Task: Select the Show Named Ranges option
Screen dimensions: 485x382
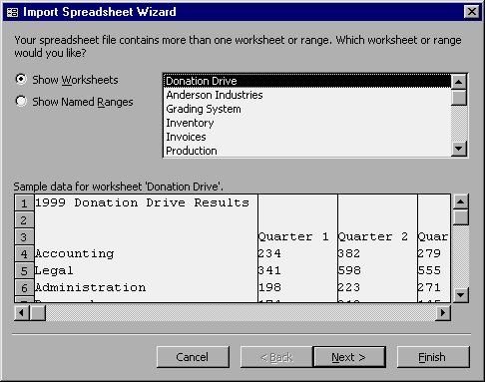Action: 21,101
